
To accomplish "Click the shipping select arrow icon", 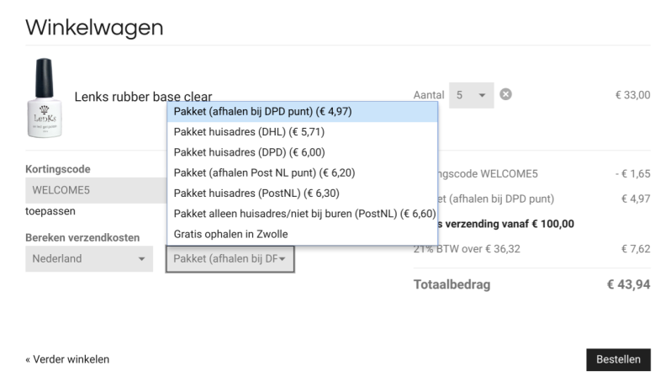I will pos(283,259).
